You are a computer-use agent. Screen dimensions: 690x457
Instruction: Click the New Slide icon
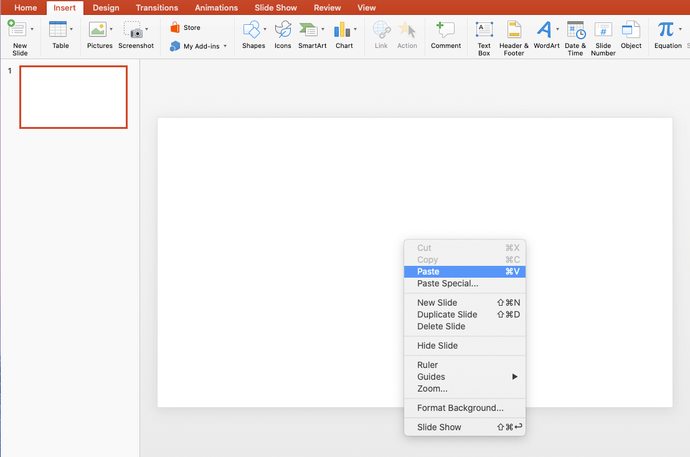tap(17, 29)
